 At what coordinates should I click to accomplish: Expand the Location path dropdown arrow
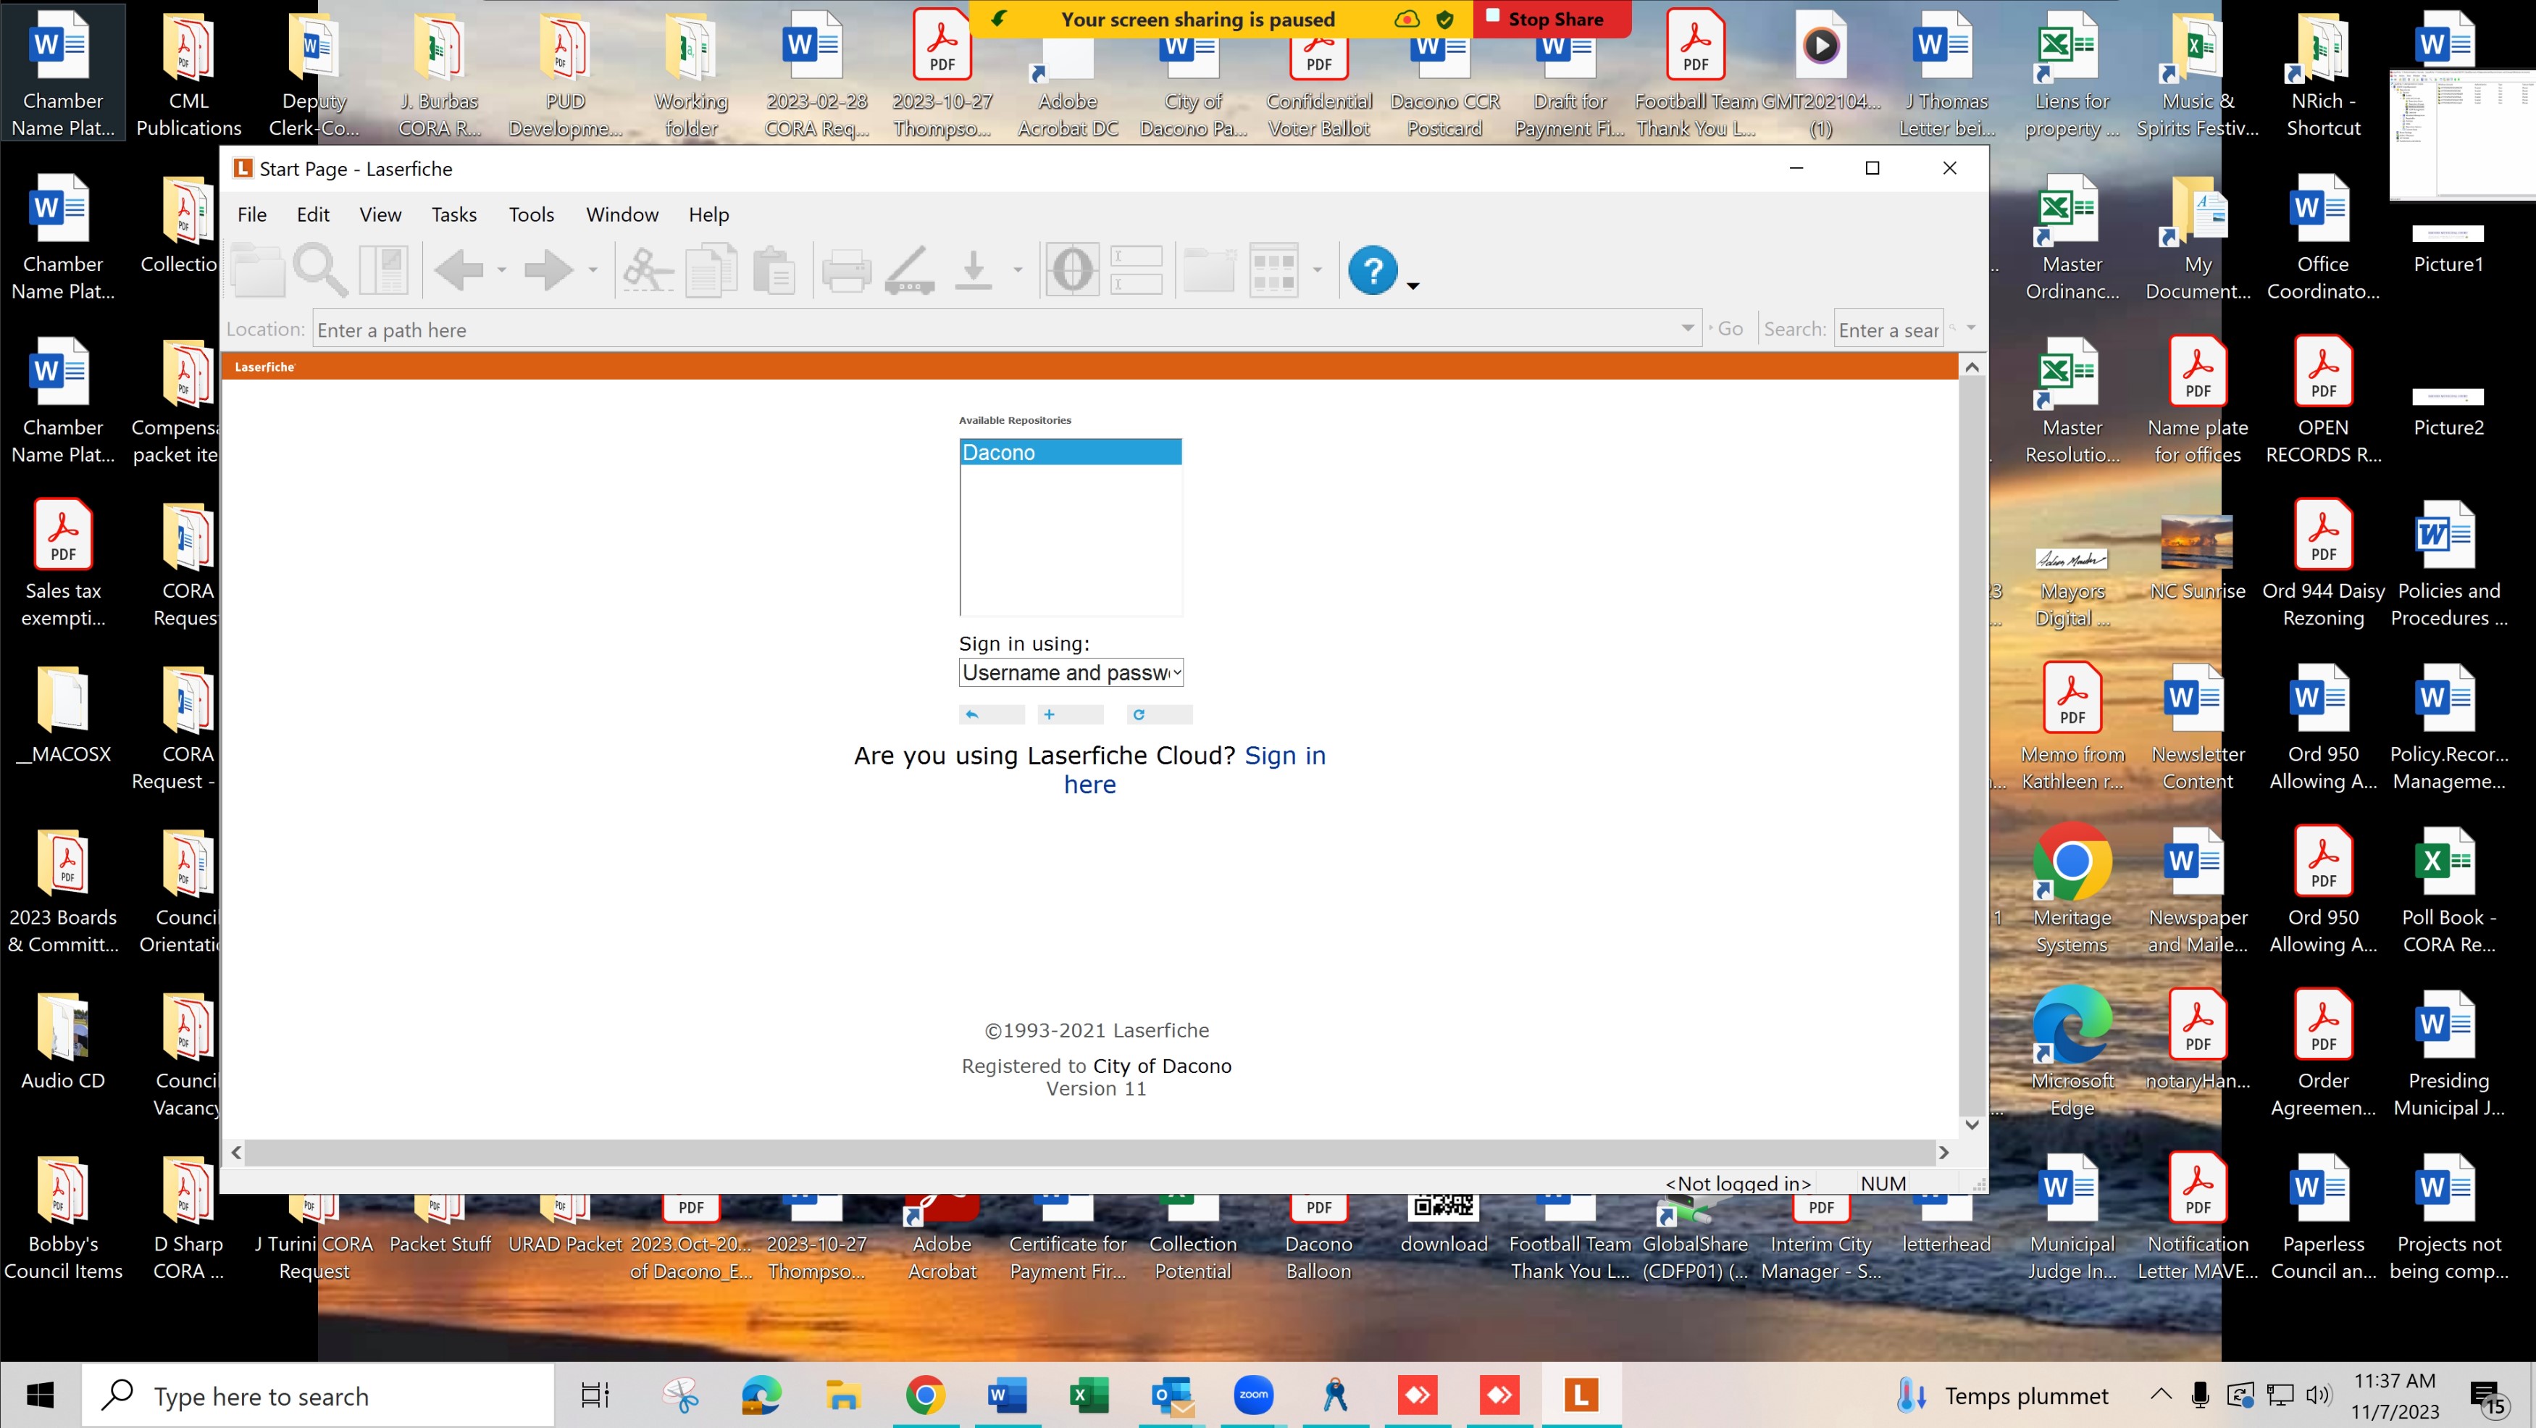pos(1687,328)
